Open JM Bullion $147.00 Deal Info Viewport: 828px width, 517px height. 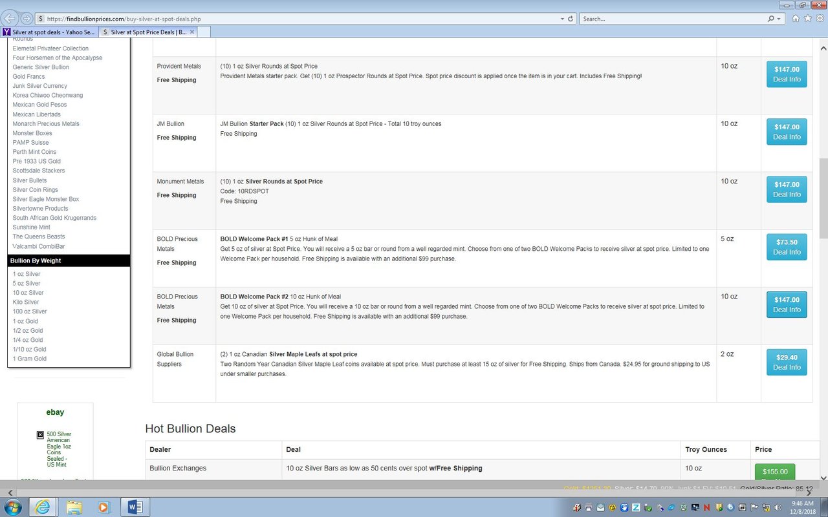(x=787, y=132)
